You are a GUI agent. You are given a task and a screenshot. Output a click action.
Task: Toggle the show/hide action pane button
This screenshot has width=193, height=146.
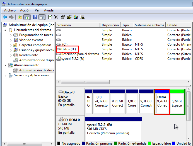(42, 17)
